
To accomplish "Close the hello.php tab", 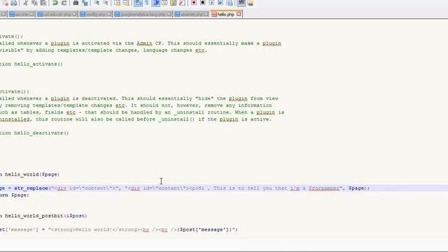I will pos(239,14).
